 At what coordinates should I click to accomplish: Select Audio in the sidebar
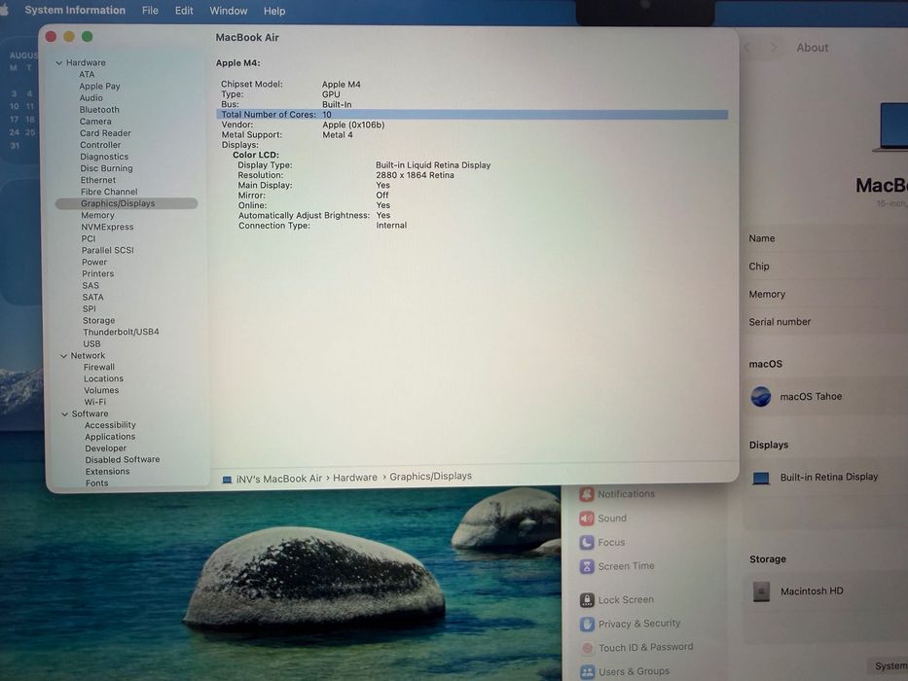coord(91,98)
